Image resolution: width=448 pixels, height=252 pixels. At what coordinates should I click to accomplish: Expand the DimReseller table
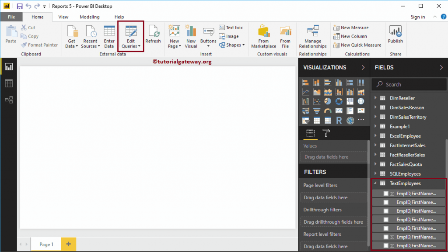tap(375, 98)
